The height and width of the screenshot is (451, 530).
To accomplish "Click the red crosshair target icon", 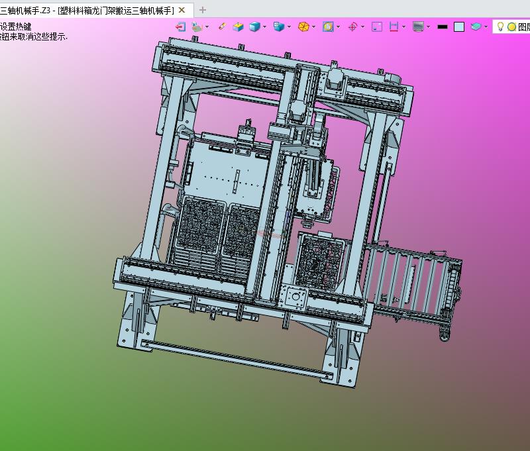I will tap(352, 26).
